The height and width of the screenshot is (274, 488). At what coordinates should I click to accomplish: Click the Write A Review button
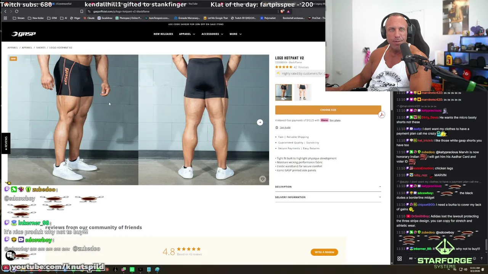324,252
